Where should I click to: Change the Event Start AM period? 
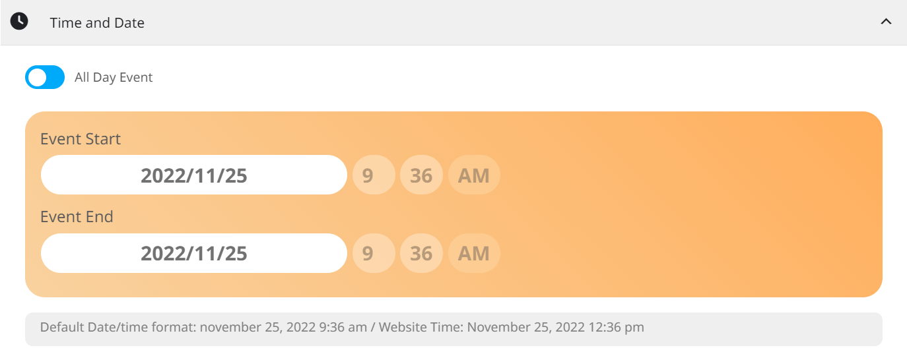pyautogui.click(x=474, y=175)
